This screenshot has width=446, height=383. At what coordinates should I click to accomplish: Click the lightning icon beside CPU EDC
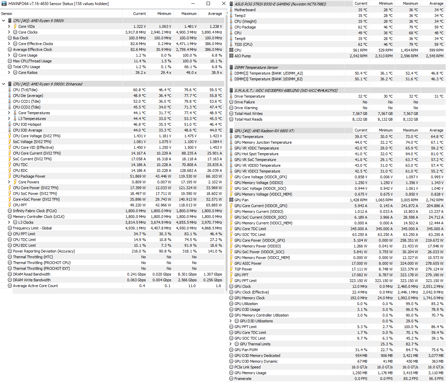(9, 170)
